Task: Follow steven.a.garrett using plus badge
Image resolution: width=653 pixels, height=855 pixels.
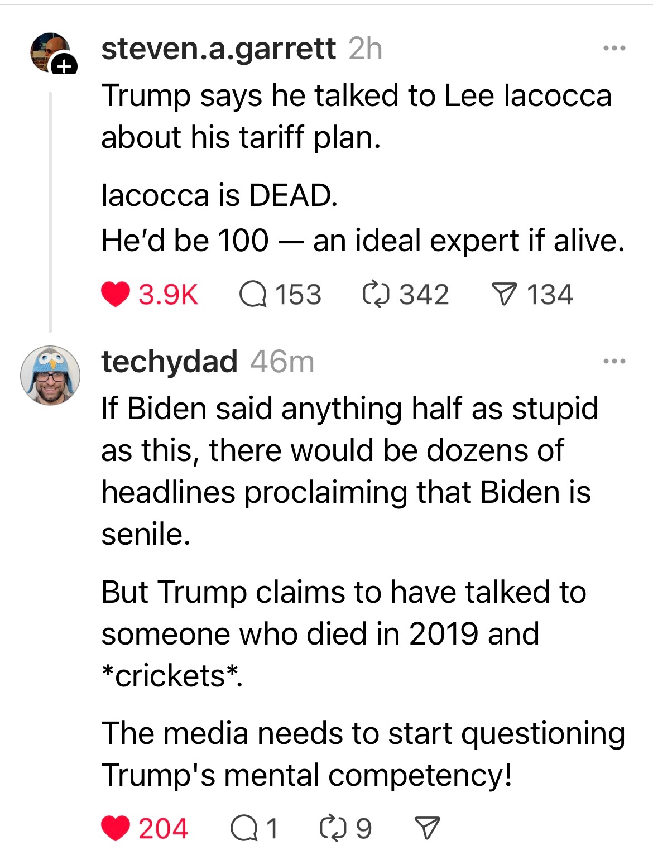Action: click(x=64, y=66)
